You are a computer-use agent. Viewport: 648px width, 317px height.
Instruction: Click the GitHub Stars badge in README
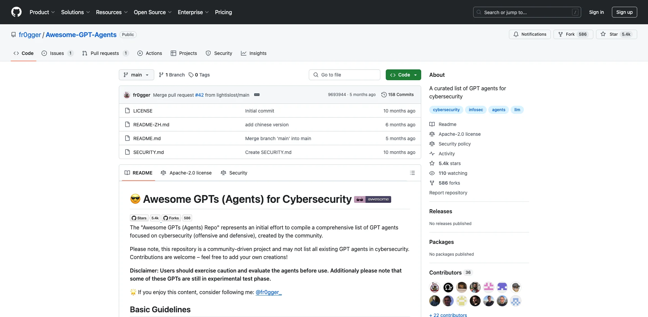pyautogui.click(x=144, y=218)
